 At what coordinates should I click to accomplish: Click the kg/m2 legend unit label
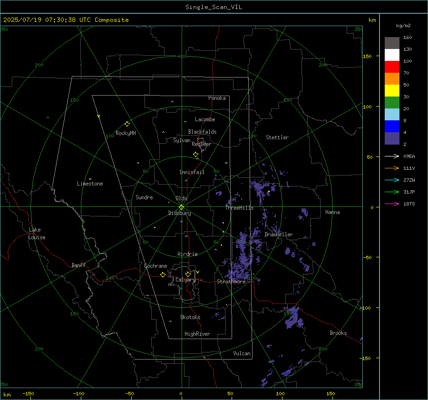(403, 26)
